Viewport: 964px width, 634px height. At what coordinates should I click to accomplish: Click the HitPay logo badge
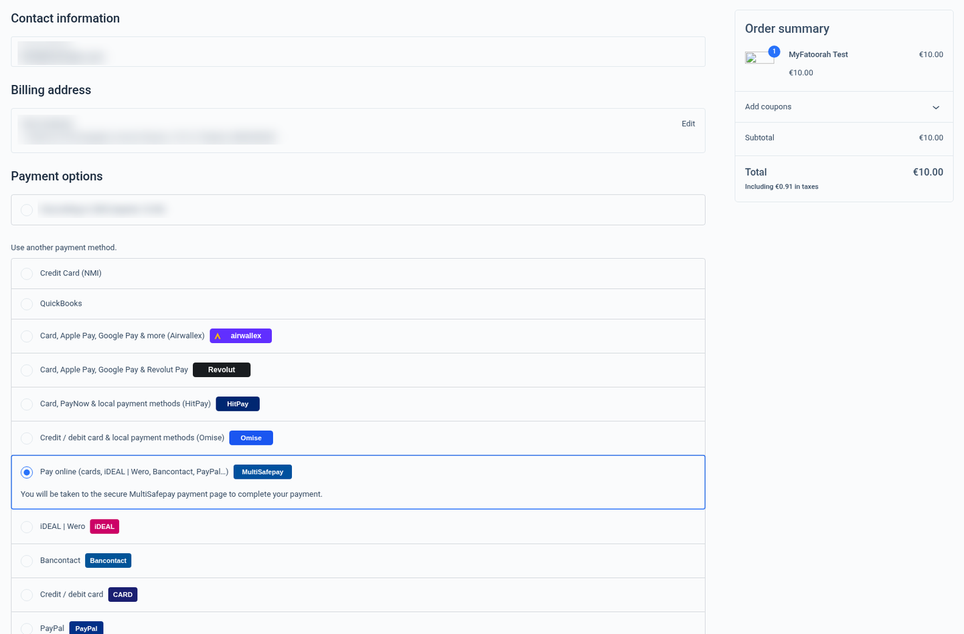(238, 404)
